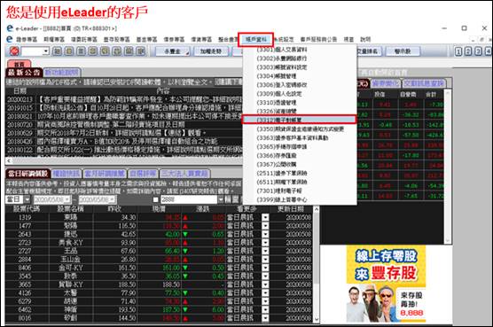Click the 警示股 toolbar button
Viewport: 493px width, 327px height.
point(403,51)
